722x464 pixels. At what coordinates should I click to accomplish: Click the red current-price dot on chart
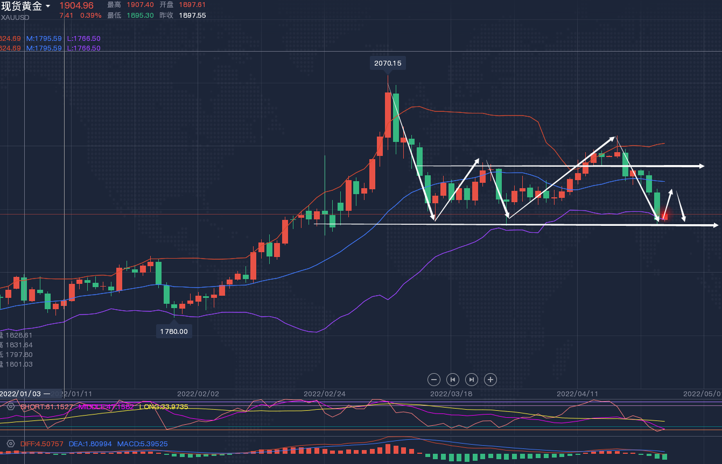[x=664, y=215]
